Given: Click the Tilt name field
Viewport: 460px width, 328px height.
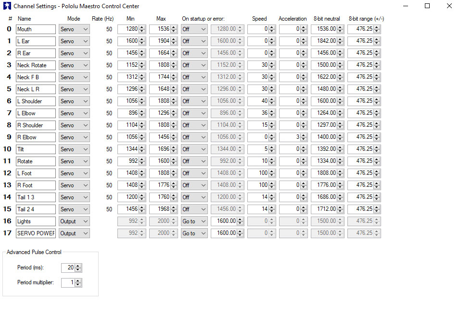Looking at the screenshot, I should (x=36, y=149).
